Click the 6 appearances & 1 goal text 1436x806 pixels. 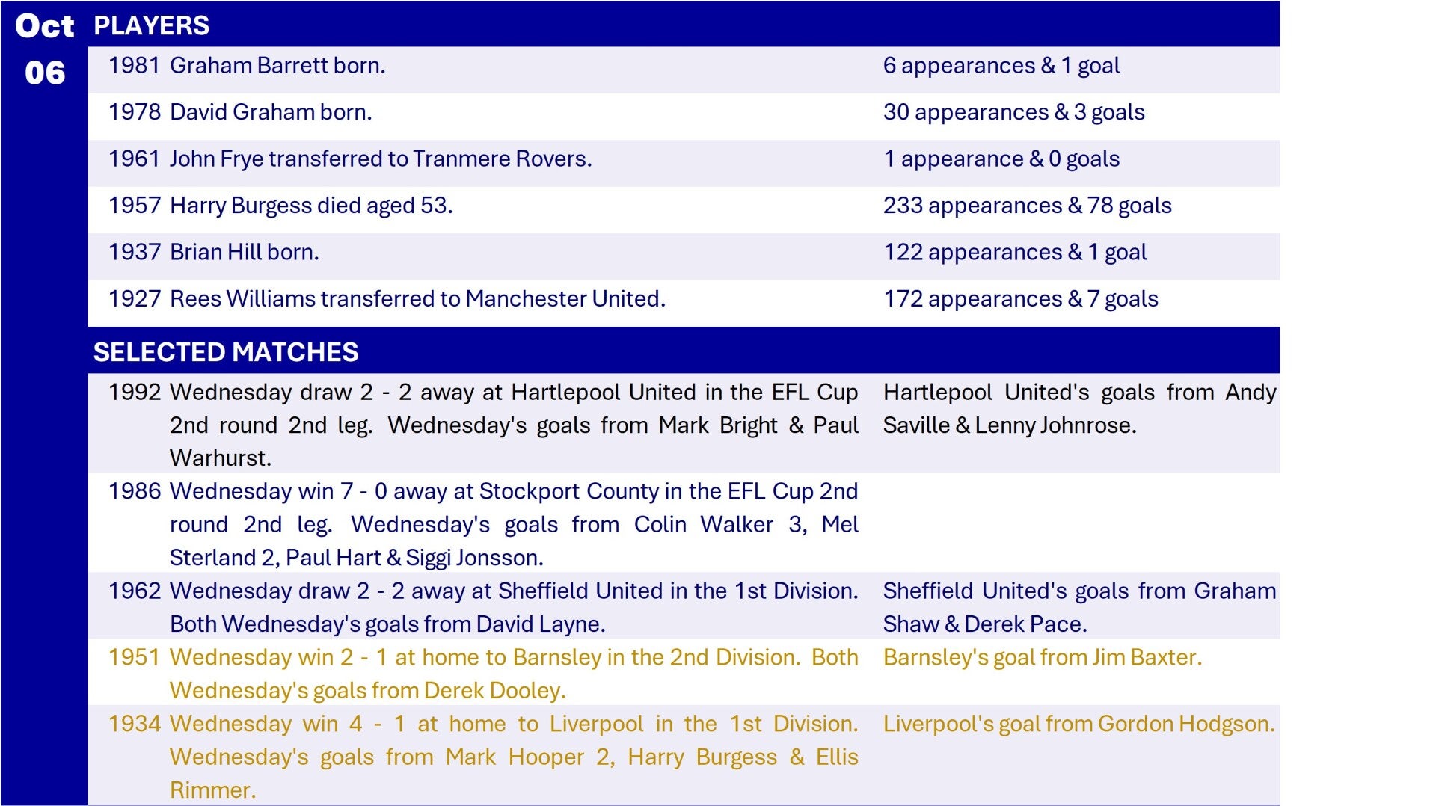click(x=1001, y=66)
